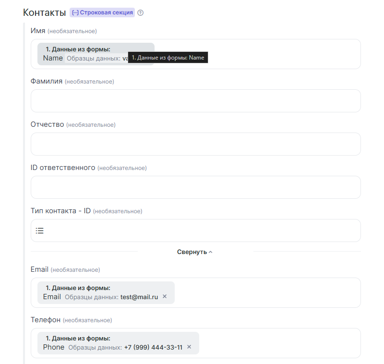Viewport: 384px width, 364px height.
Task: Click the Контакты section heading
Action: click(x=44, y=12)
